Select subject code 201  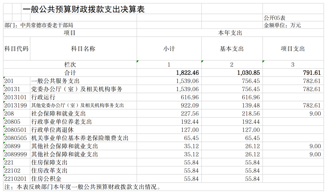(x=9, y=81)
